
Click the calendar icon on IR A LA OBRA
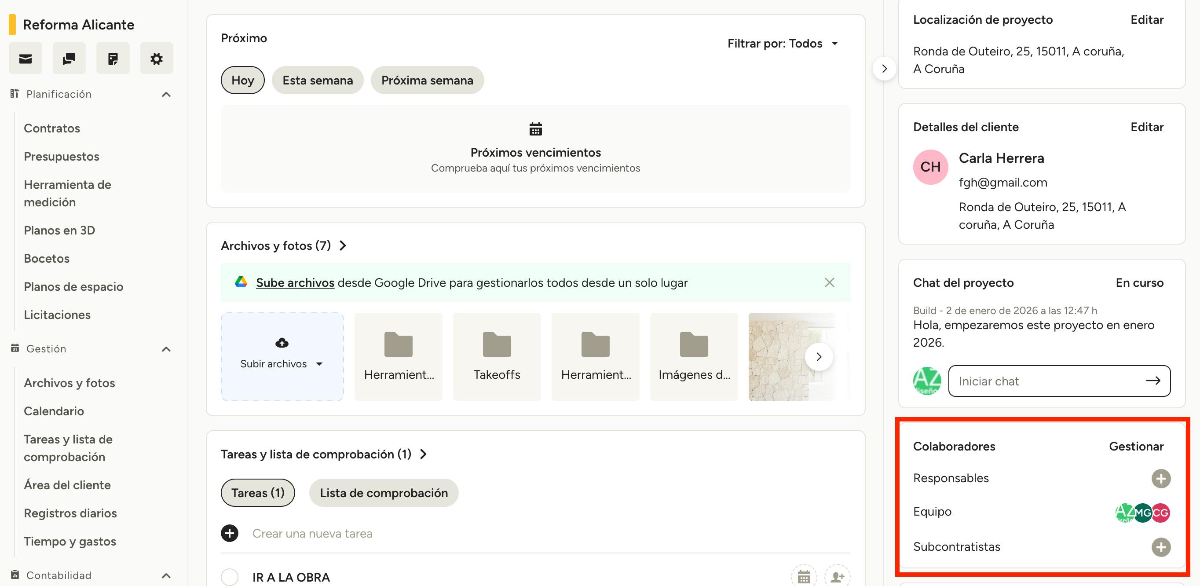pos(804,577)
